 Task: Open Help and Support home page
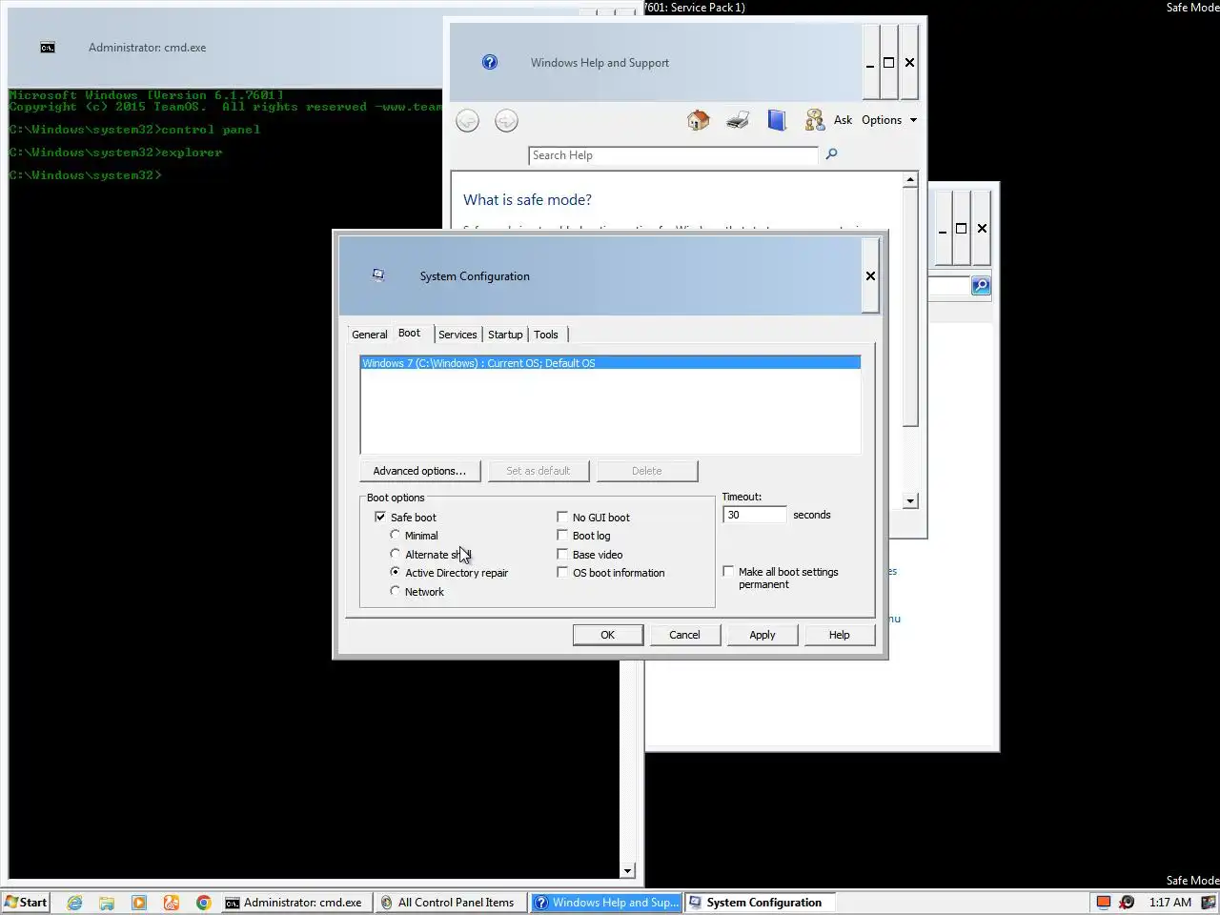pyautogui.click(x=698, y=120)
